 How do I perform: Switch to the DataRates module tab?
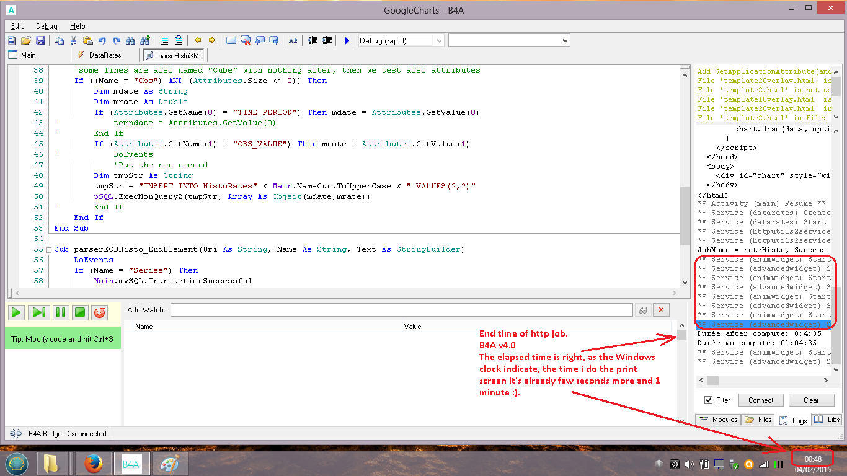pyautogui.click(x=99, y=55)
